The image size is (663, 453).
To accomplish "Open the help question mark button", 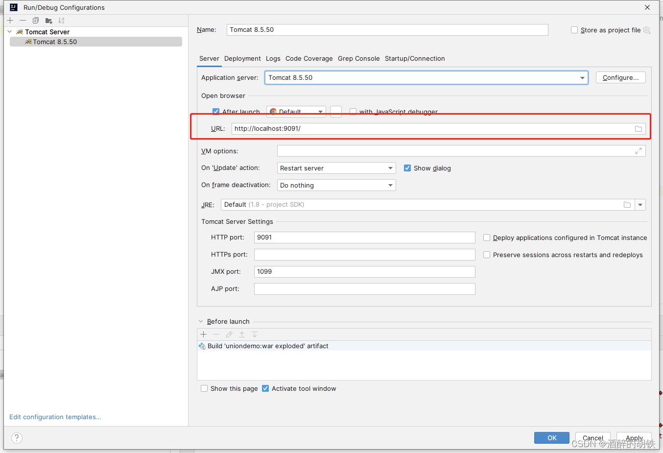I will tap(17, 438).
